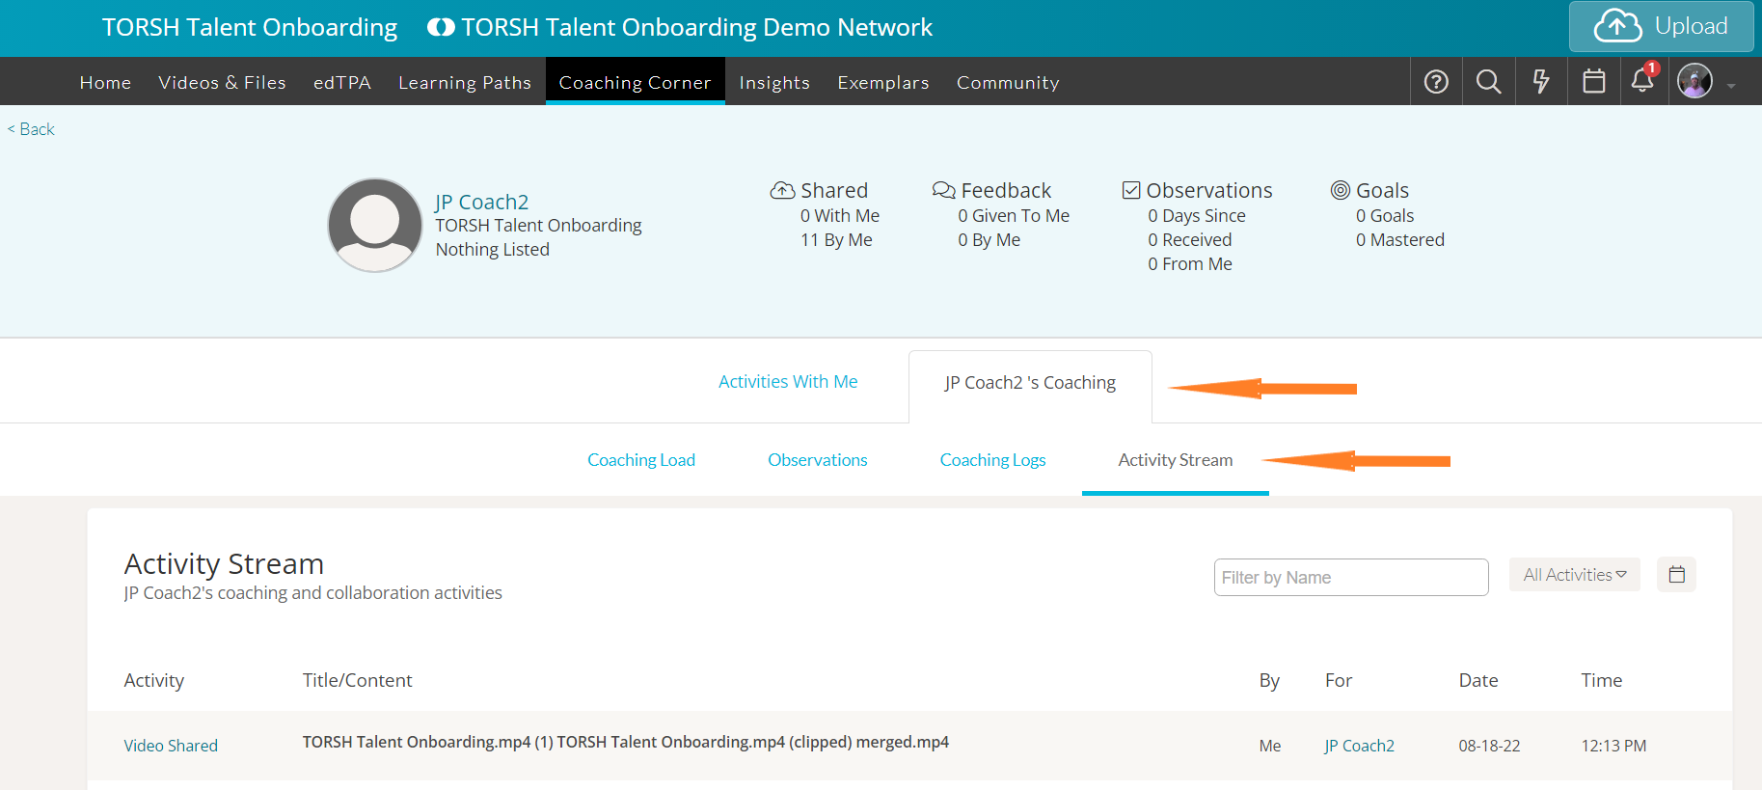The height and width of the screenshot is (790, 1762).
Task: Open the Video Shared activity link
Action: [171, 746]
